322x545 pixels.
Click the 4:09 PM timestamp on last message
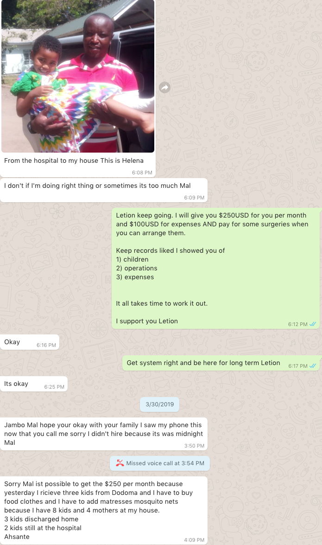tap(194, 540)
